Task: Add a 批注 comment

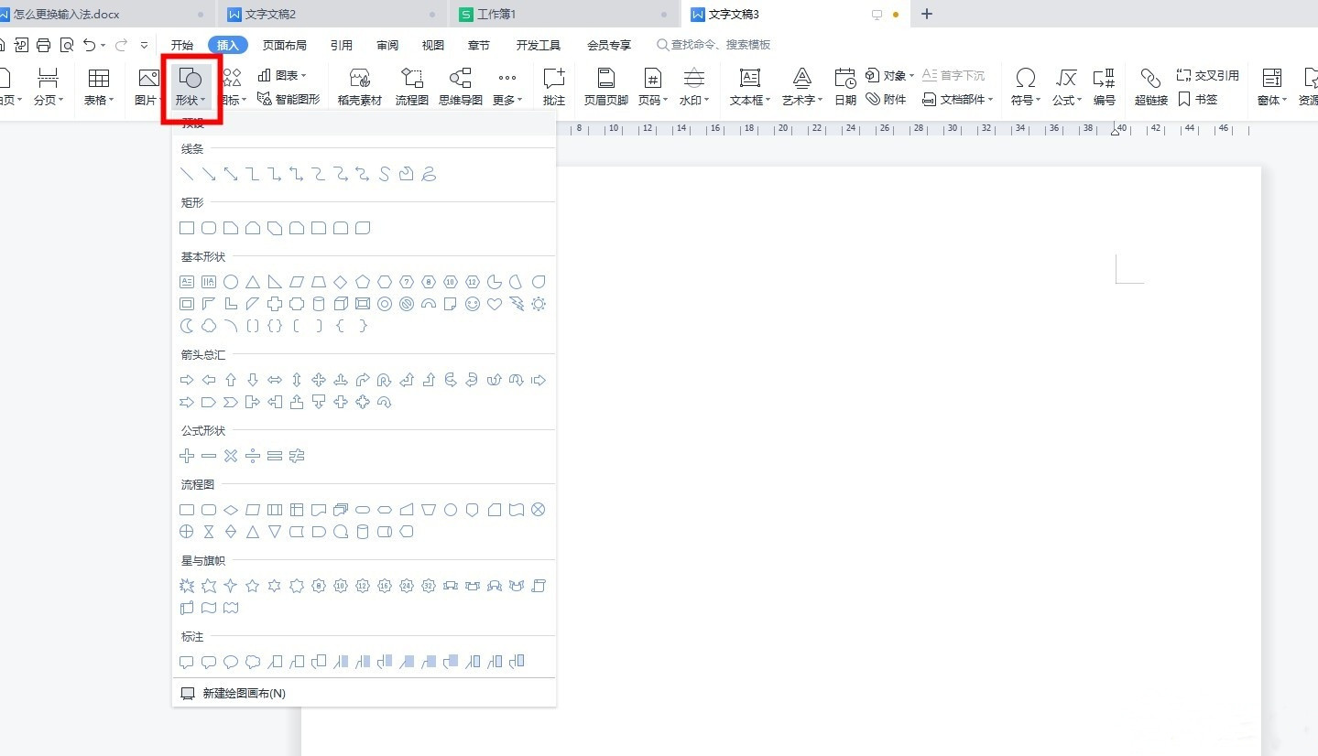Action: click(x=554, y=87)
